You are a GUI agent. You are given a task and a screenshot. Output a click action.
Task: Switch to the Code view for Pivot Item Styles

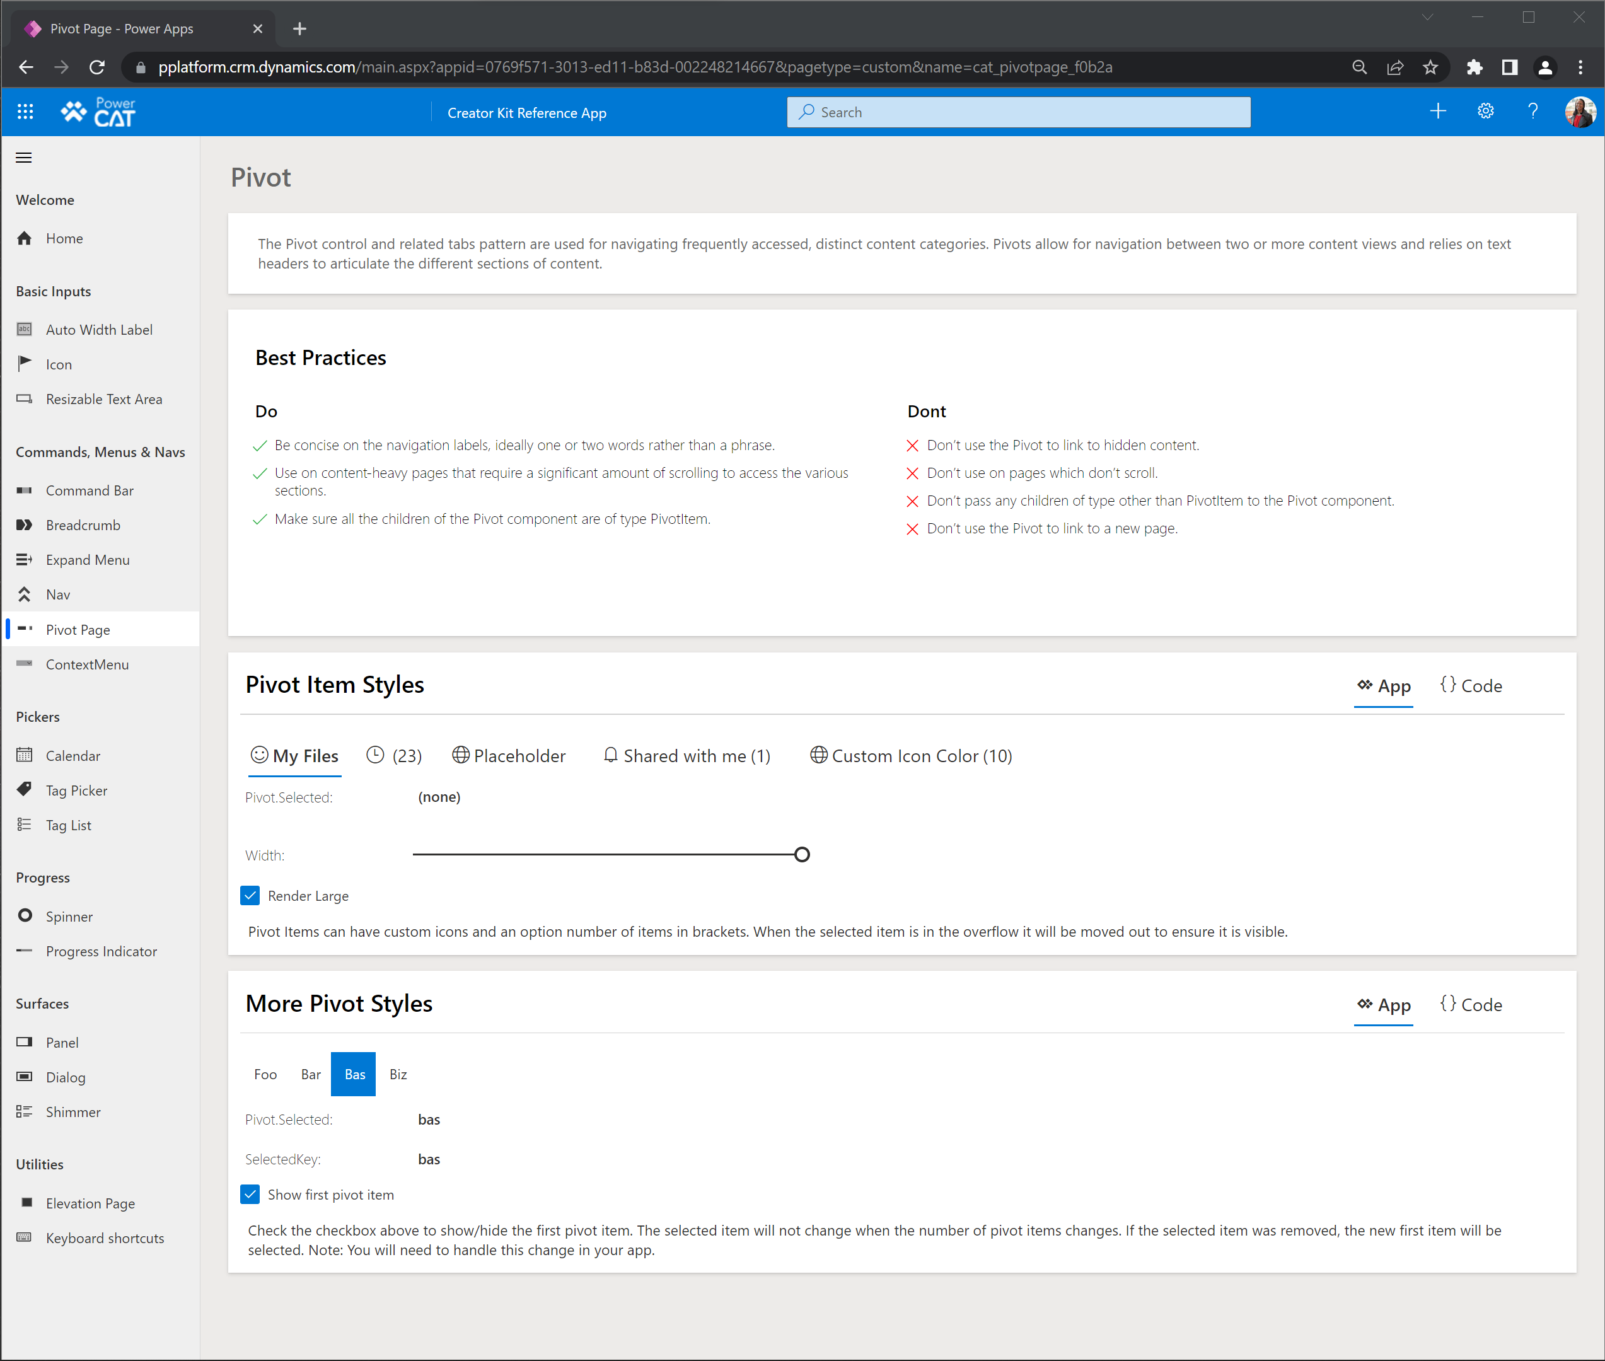tap(1474, 685)
